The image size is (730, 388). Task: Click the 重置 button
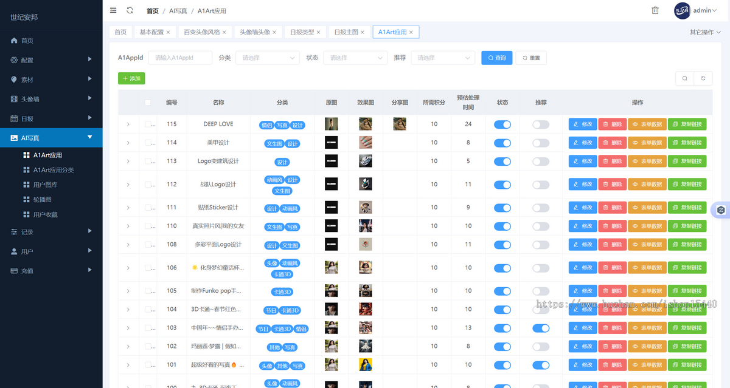click(531, 58)
